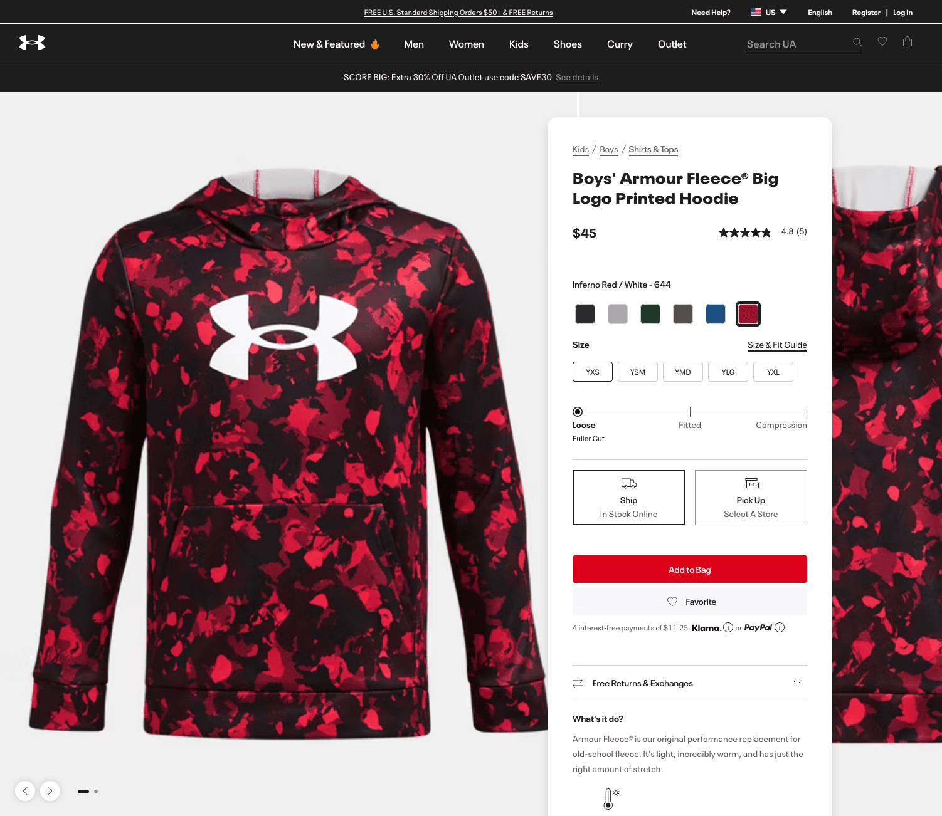Viewport: 942px width, 816px height.
Task: Select the blue color swatch
Action: coord(716,314)
